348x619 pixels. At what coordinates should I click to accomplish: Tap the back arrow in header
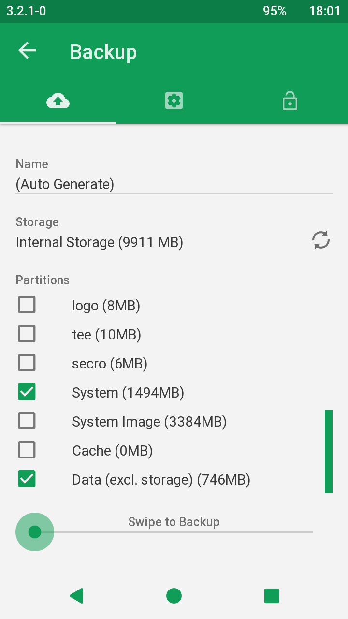tap(27, 51)
